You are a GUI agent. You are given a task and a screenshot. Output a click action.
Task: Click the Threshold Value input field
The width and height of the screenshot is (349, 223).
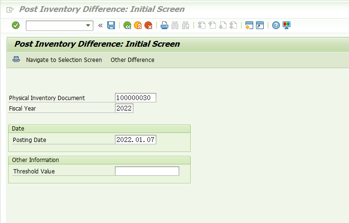(147, 171)
